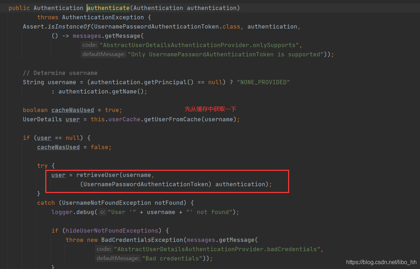Click the notFound exception variable

pyautogui.click(x=169, y=203)
